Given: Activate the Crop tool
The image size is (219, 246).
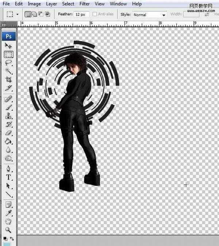Looking at the screenshot, I should tap(8, 80).
